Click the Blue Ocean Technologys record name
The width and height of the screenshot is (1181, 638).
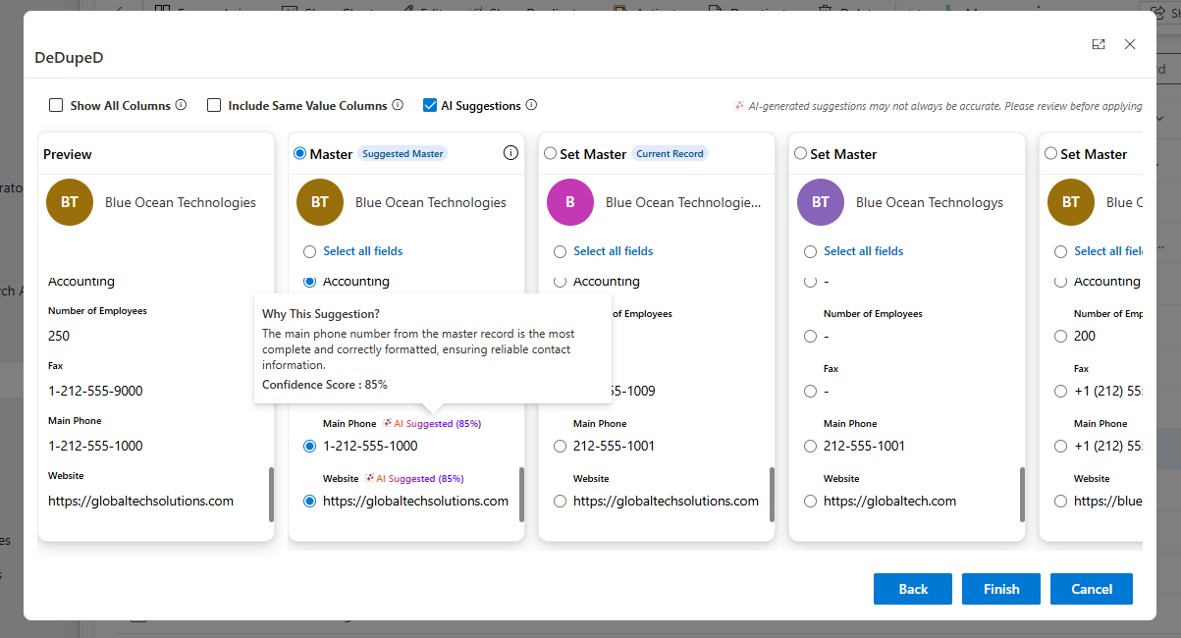coord(930,202)
